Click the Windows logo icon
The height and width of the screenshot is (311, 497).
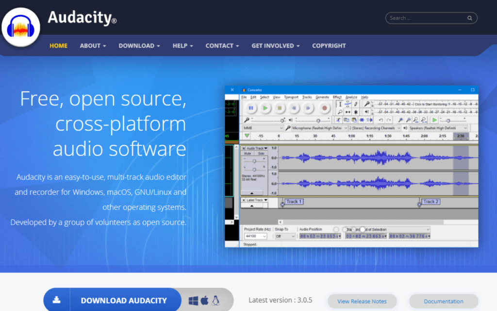(x=193, y=300)
